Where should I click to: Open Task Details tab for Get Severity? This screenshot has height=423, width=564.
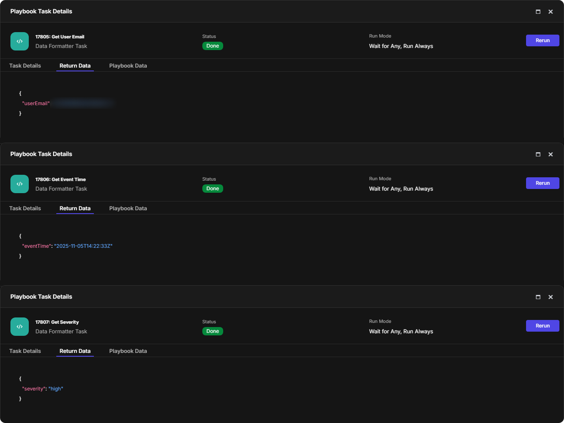pyautogui.click(x=25, y=351)
